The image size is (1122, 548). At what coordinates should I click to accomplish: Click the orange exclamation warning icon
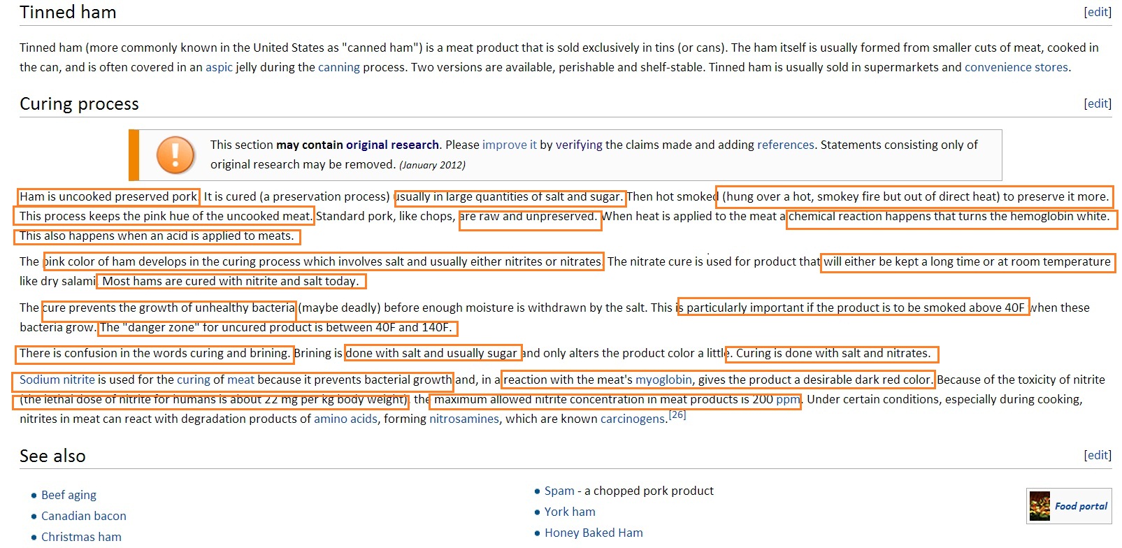(x=175, y=154)
